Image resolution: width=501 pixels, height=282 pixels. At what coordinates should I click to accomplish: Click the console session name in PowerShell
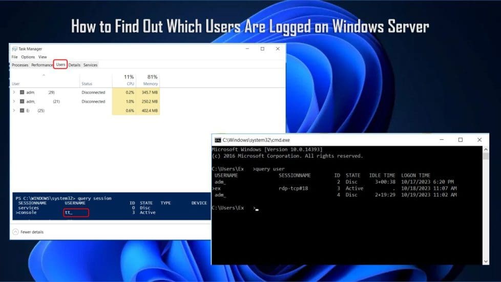[27, 212]
